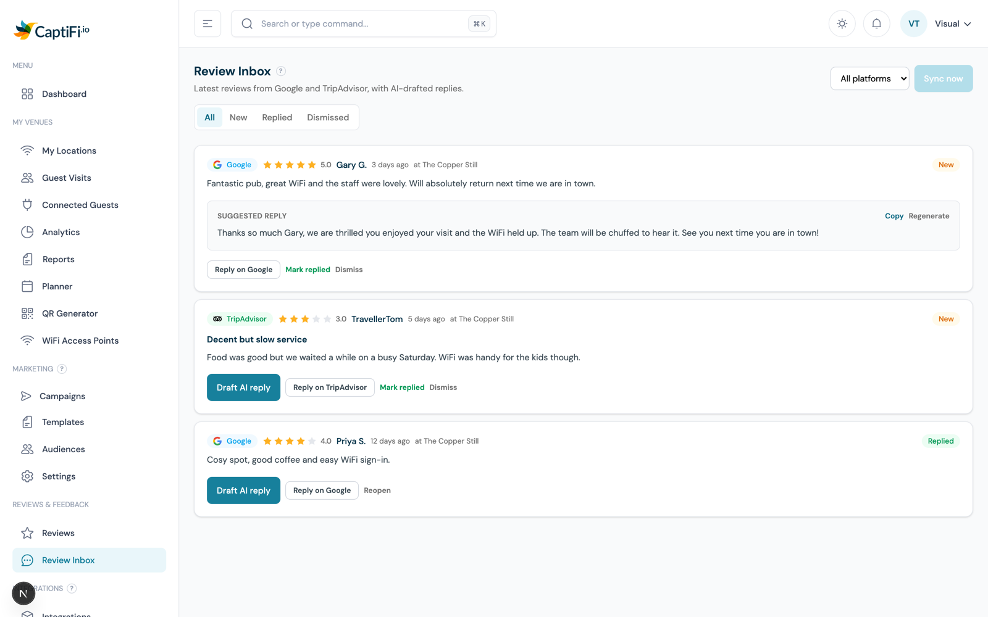Collapse sidebar with hamburger button
Viewport: 988px width, 617px height.
coord(207,23)
